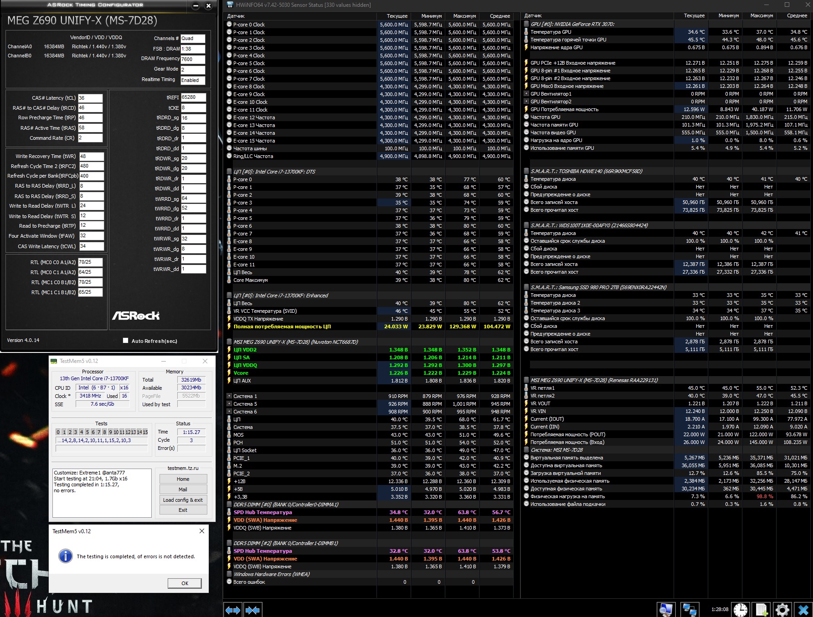The width and height of the screenshot is (813, 617).
Task: Click the Датчик column header in the right pane
Action: (x=597, y=15)
